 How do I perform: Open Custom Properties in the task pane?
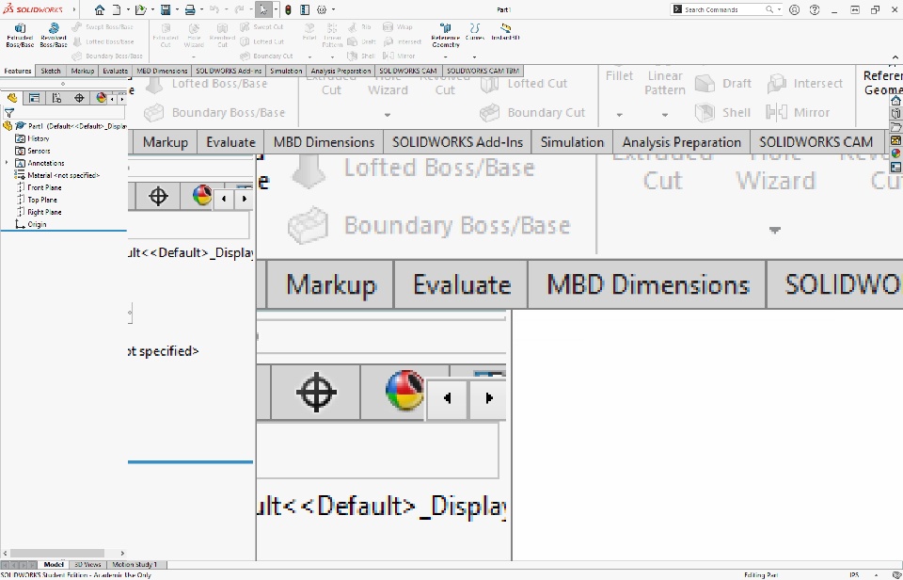tap(895, 168)
